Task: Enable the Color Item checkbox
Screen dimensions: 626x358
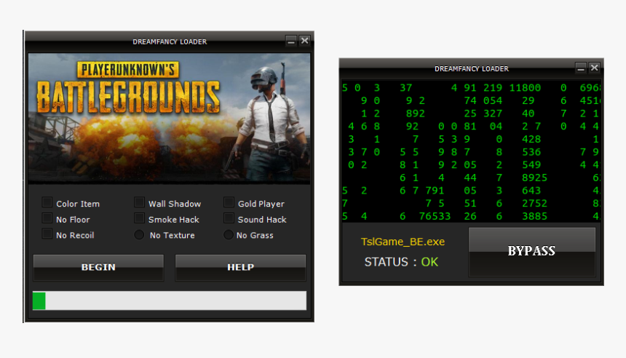Action: click(47, 202)
